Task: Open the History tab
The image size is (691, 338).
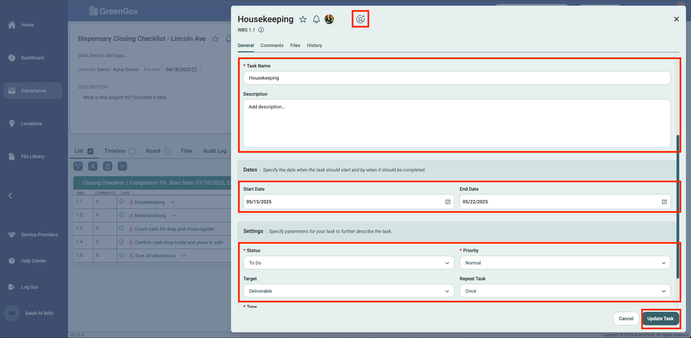Action: click(314, 45)
